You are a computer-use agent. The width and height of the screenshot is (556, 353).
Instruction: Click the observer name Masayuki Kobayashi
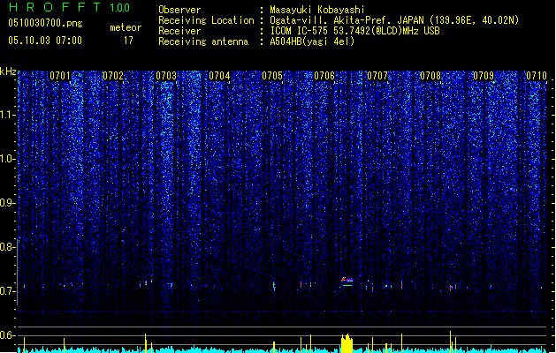click(x=317, y=10)
